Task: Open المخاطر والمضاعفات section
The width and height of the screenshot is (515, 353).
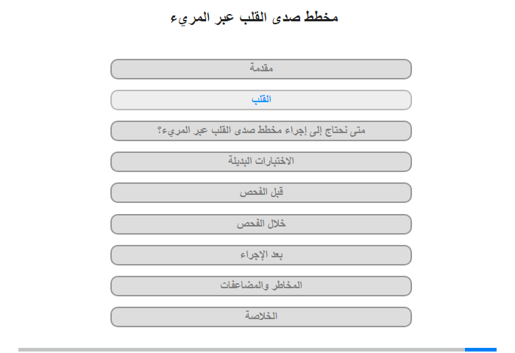Action: click(260, 285)
